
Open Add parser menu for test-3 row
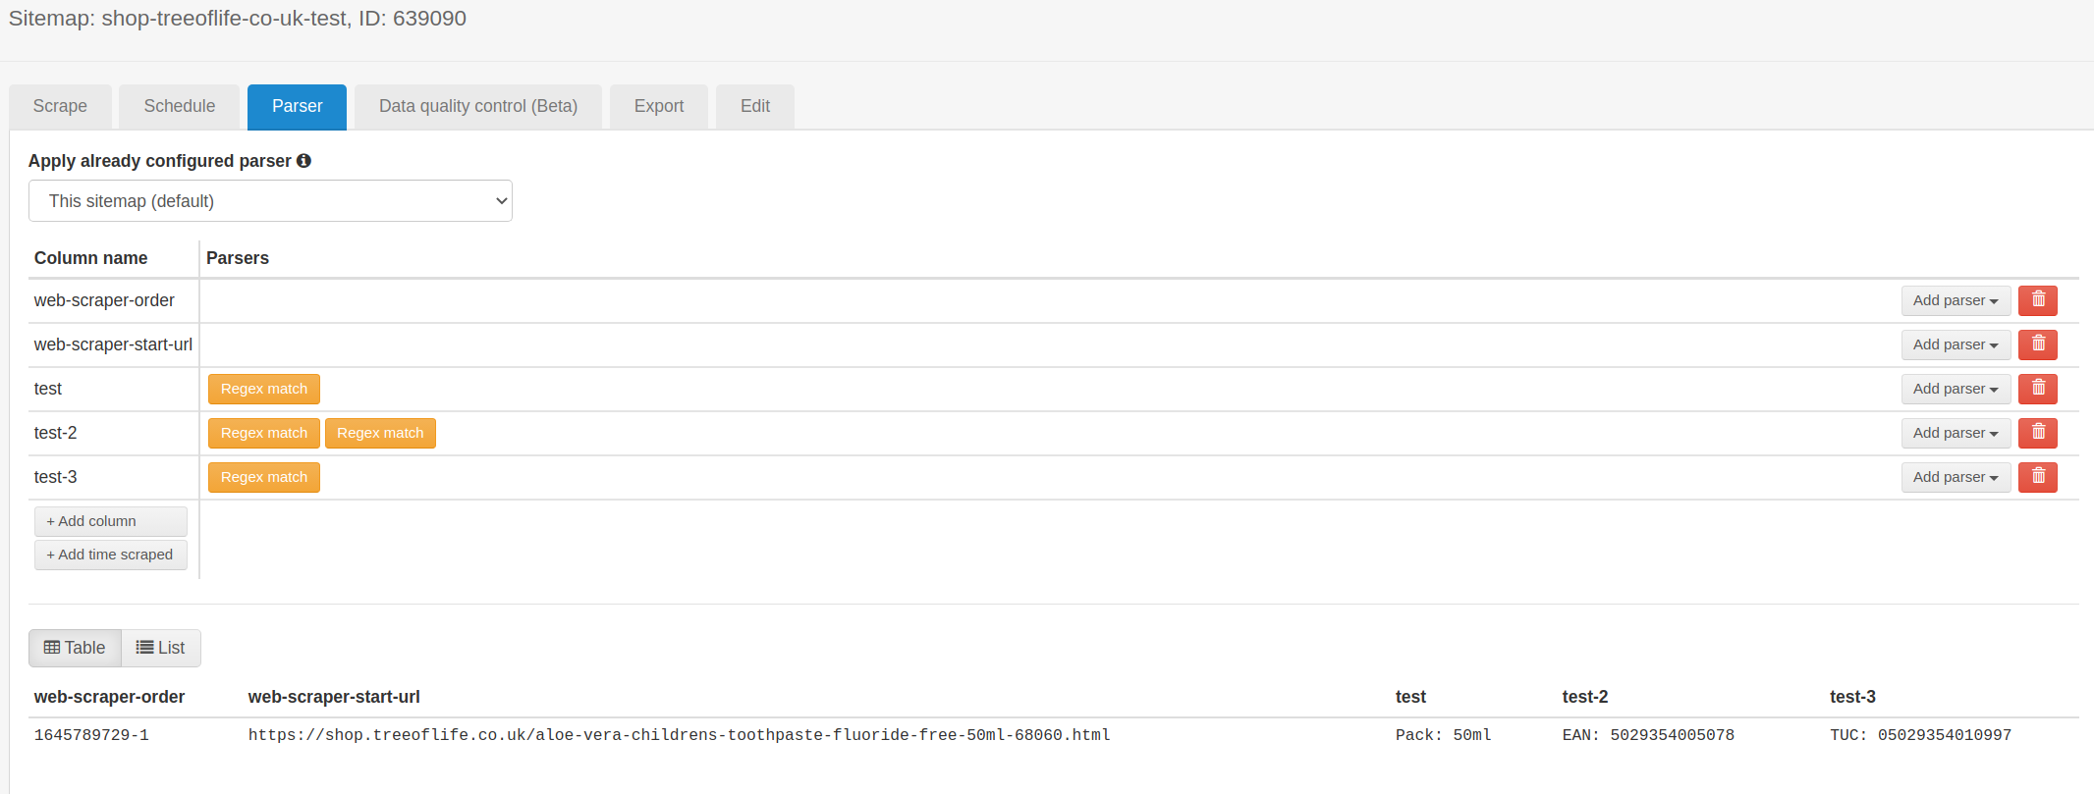1955,477
